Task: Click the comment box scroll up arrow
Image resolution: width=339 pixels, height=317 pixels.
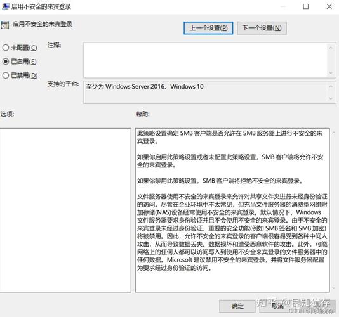Action: [x=331, y=48]
